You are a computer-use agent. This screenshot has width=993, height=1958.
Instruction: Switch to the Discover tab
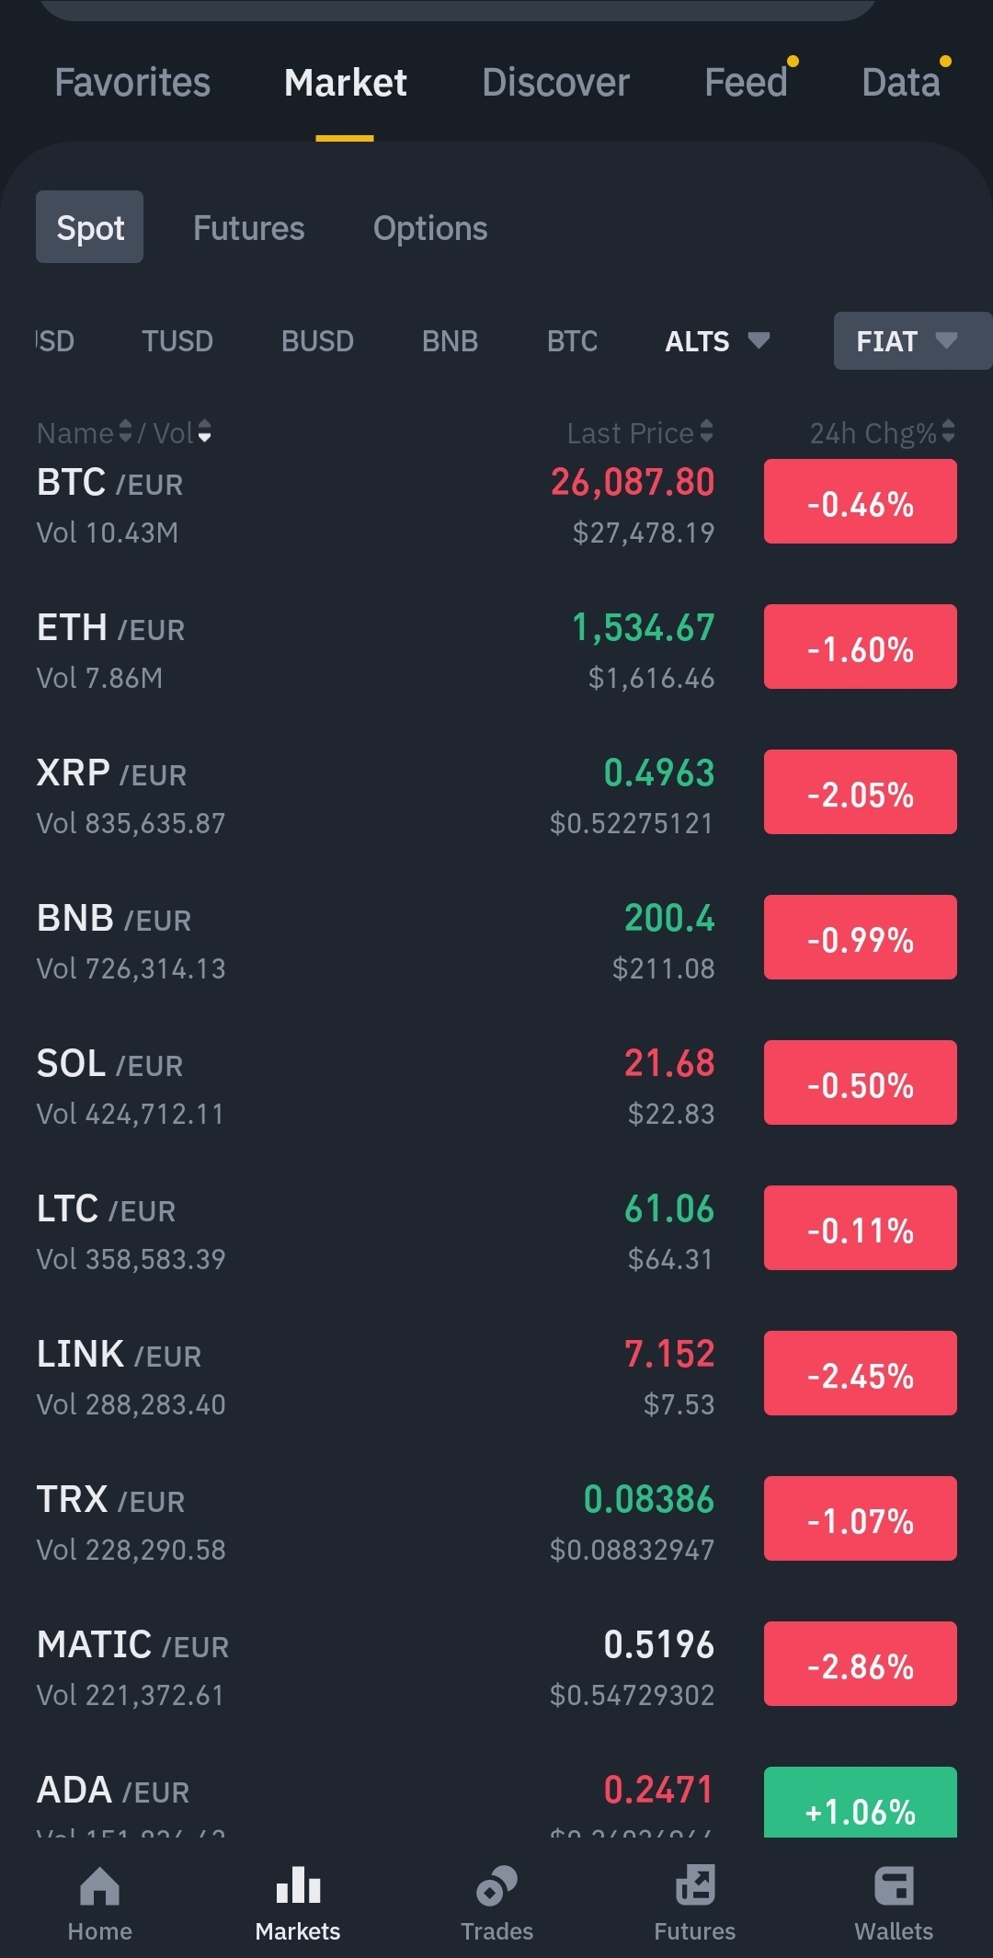(x=555, y=83)
